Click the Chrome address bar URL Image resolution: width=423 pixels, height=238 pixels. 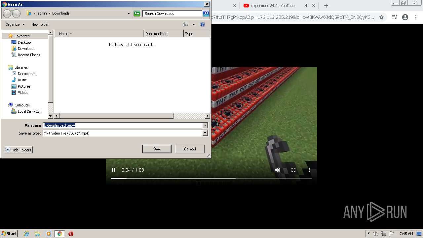(293, 17)
